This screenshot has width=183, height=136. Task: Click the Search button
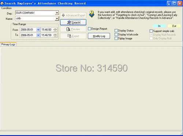coord(73,22)
